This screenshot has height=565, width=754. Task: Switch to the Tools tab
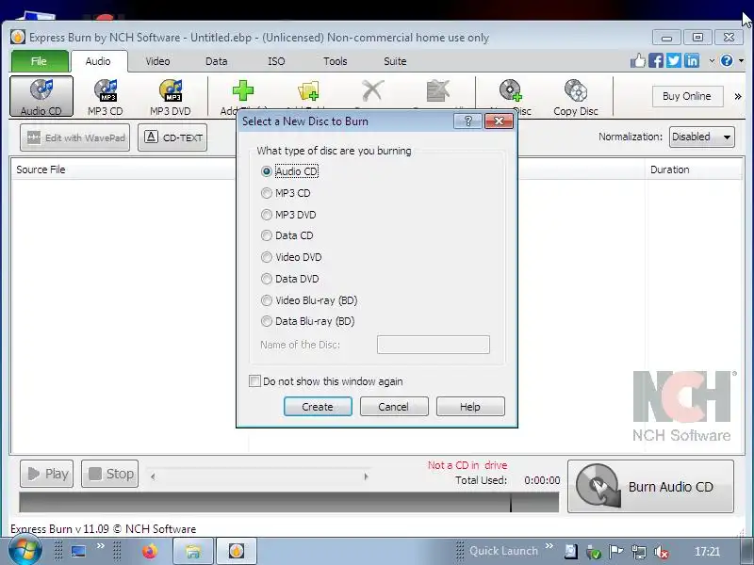click(336, 61)
